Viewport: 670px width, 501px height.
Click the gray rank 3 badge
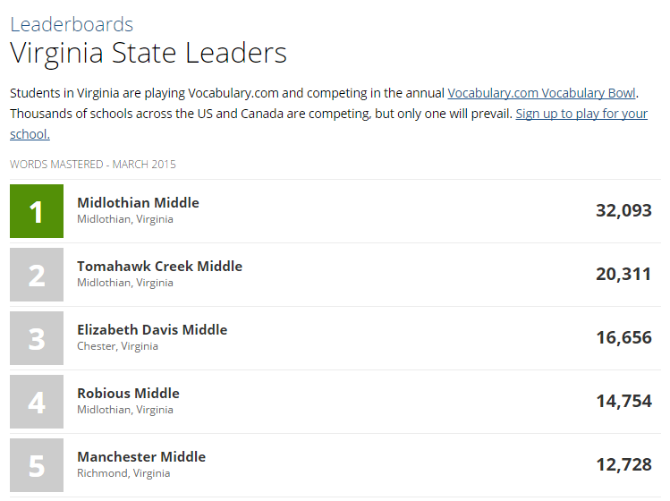37,338
